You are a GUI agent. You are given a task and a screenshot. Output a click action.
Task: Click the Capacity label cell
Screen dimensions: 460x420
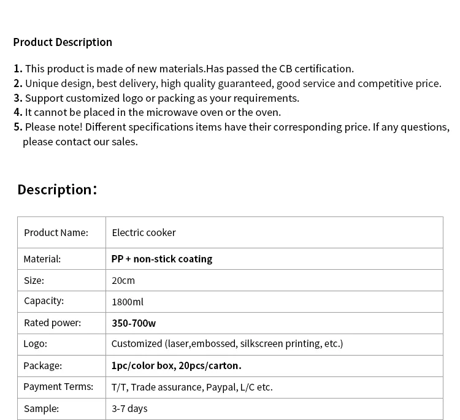coord(44,301)
